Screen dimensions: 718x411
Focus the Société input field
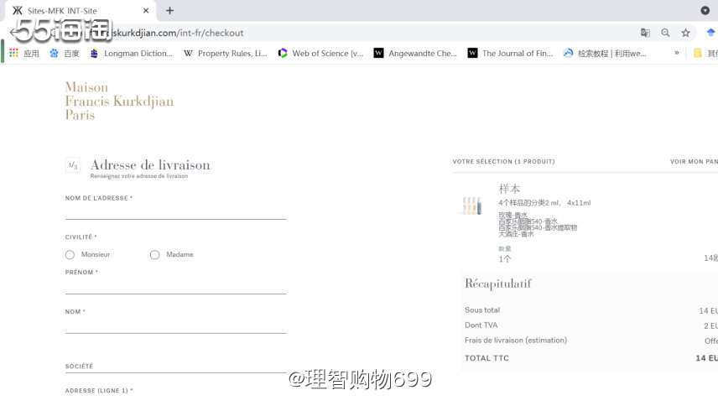176,367
